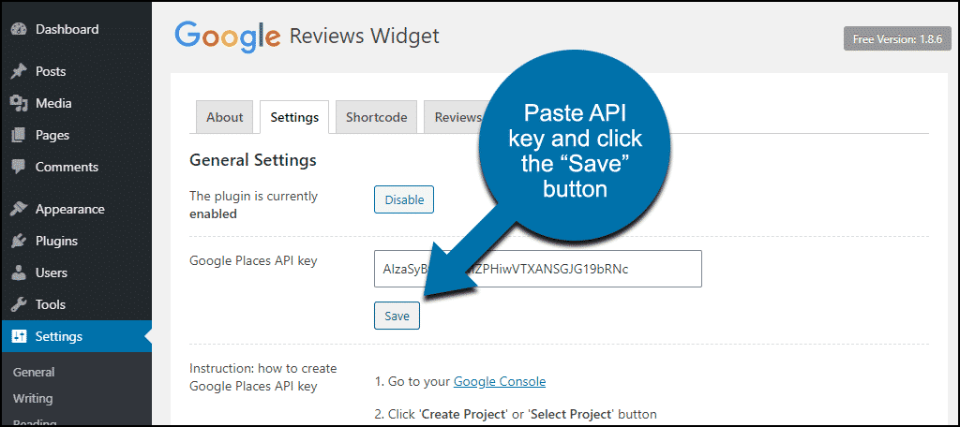Select the Reviews tab
The height and width of the screenshot is (427, 960).
pos(456,117)
